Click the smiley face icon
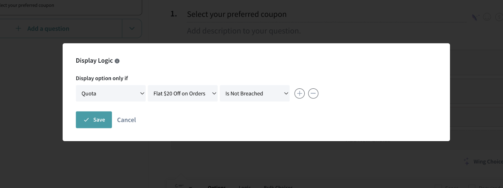Screen dimensions: 503x188 (x=487, y=17)
